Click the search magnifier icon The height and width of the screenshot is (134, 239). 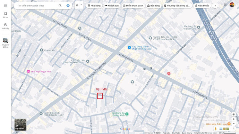(60, 6)
